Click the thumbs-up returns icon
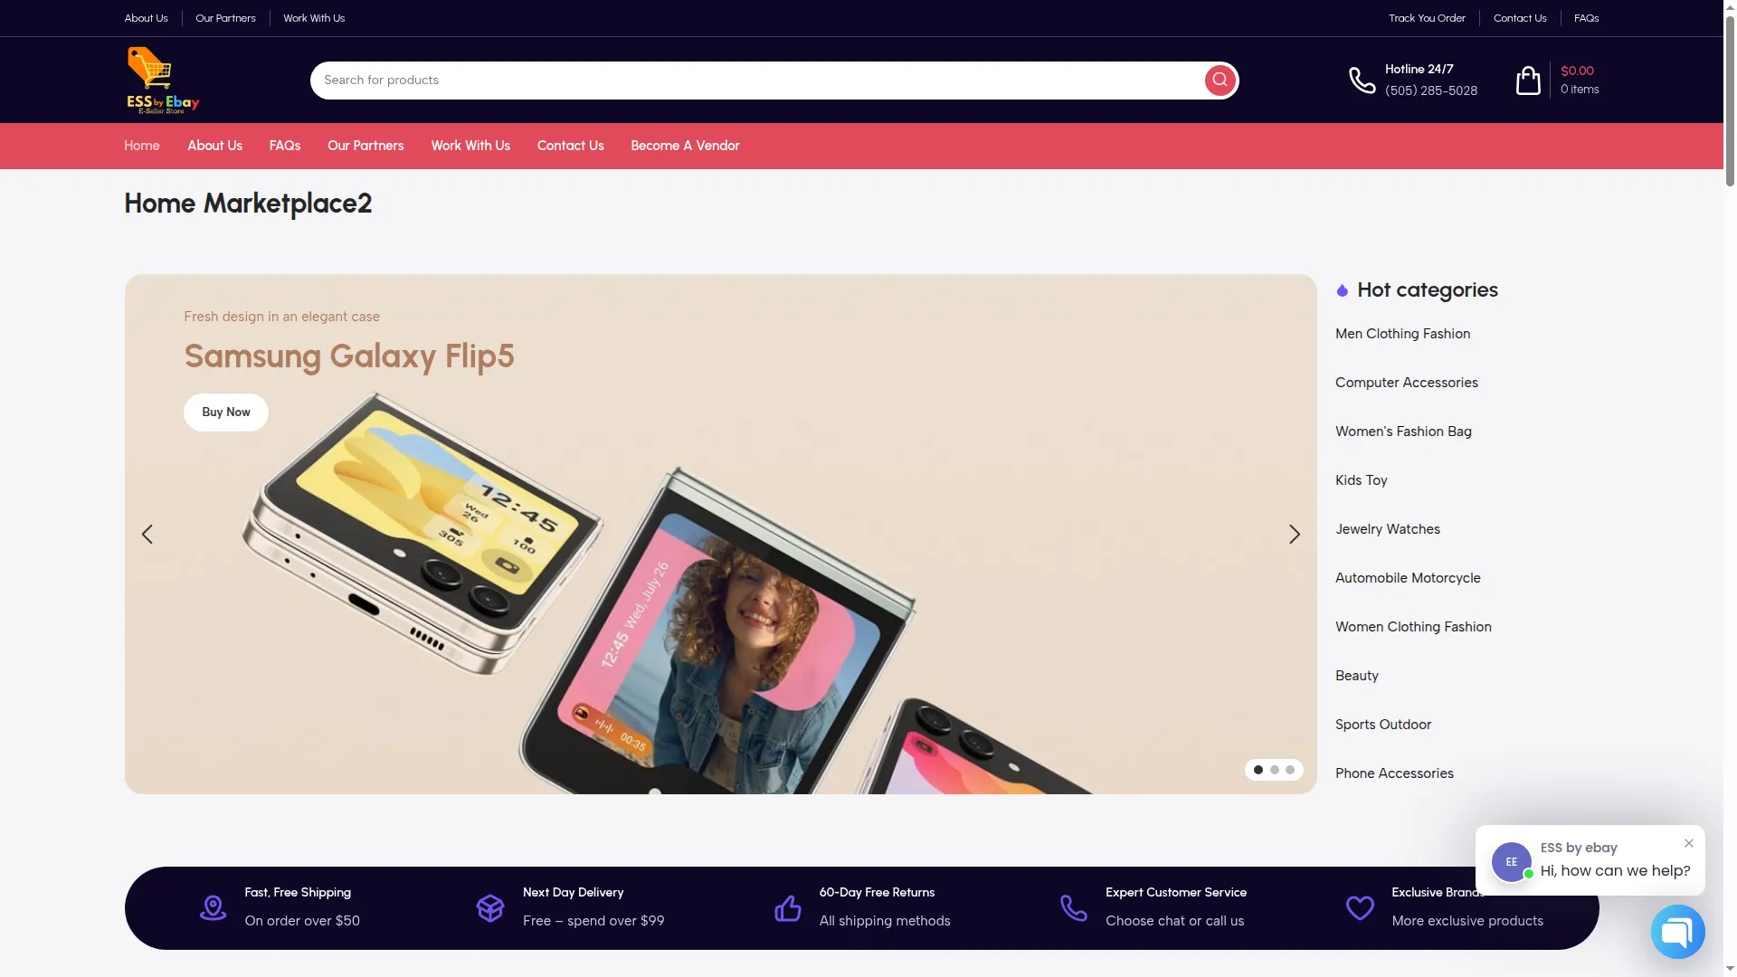1737x977 pixels. pyautogui.click(x=787, y=907)
